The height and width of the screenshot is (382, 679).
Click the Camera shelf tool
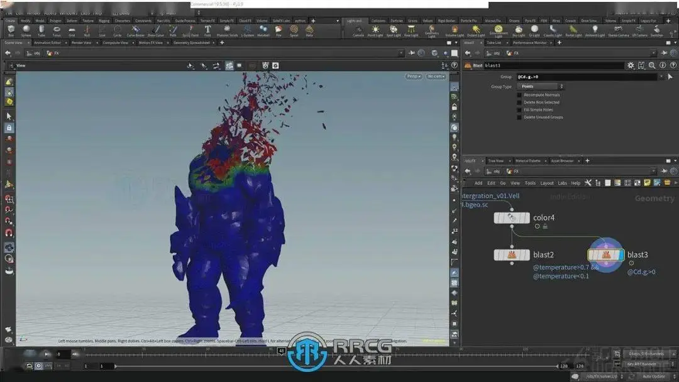(x=358, y=30)
